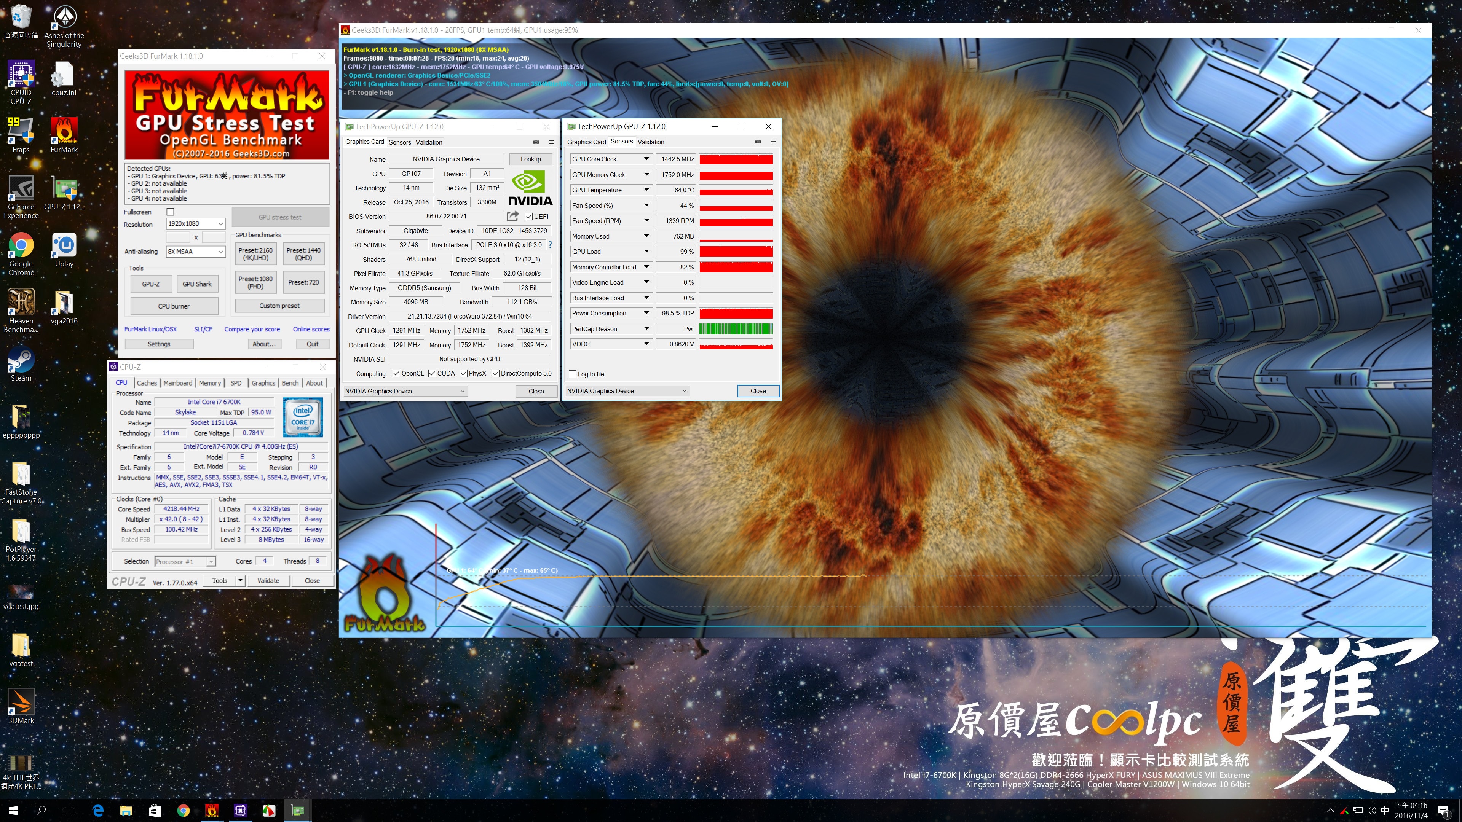Click the Custom preset button
The height and width of the screenshot is (822, 1462).
point(279,306)
